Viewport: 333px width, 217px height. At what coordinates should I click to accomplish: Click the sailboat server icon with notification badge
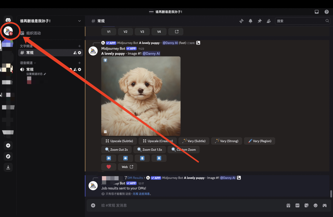point(8,31)
